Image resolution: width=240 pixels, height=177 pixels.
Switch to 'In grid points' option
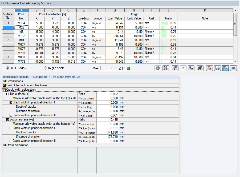coord(45,68)
